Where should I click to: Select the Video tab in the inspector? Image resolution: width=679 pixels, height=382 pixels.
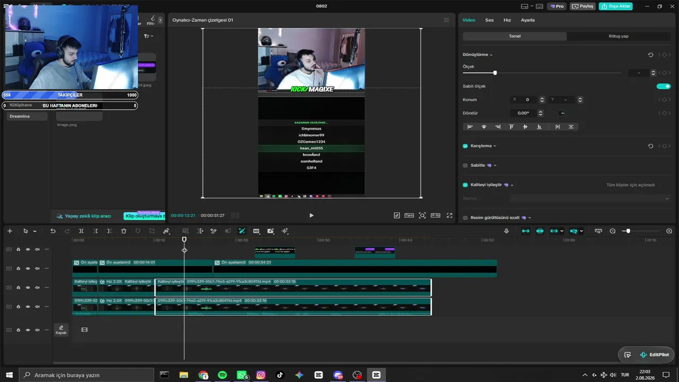(468, 20)
